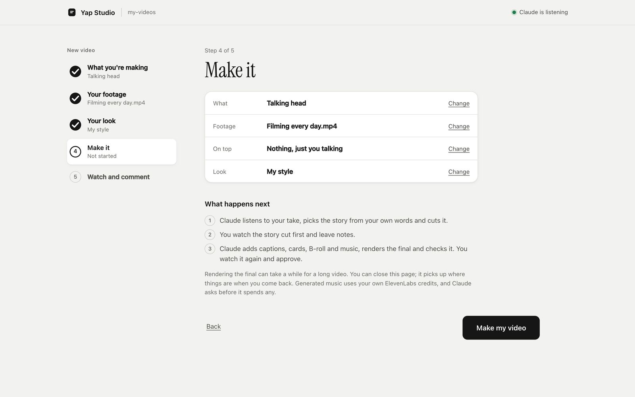Go to the Your look step

point(121,125)
